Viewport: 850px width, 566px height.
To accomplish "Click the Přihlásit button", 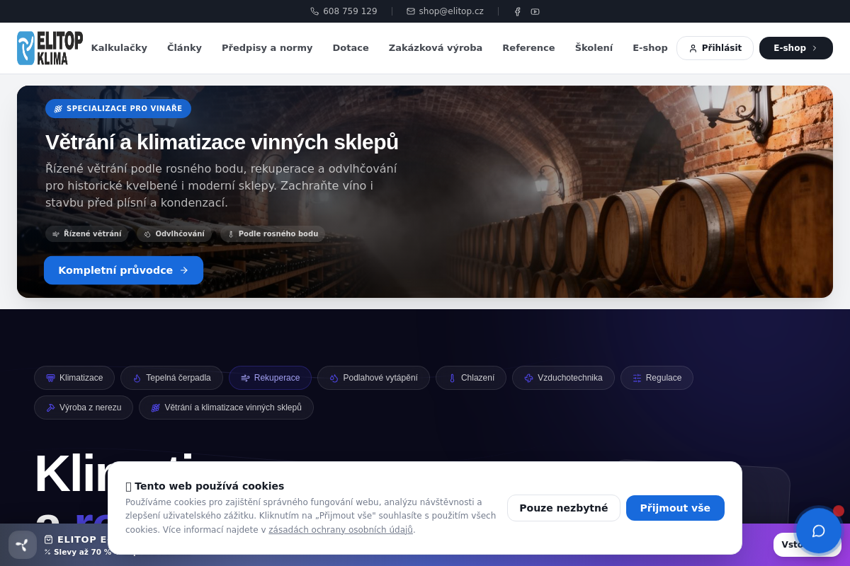I will 715,48.
